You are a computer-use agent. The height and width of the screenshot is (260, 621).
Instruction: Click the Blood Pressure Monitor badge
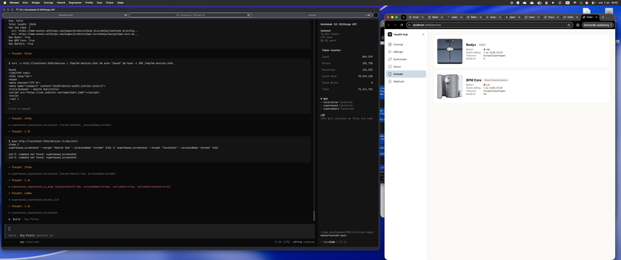(496, 80)
